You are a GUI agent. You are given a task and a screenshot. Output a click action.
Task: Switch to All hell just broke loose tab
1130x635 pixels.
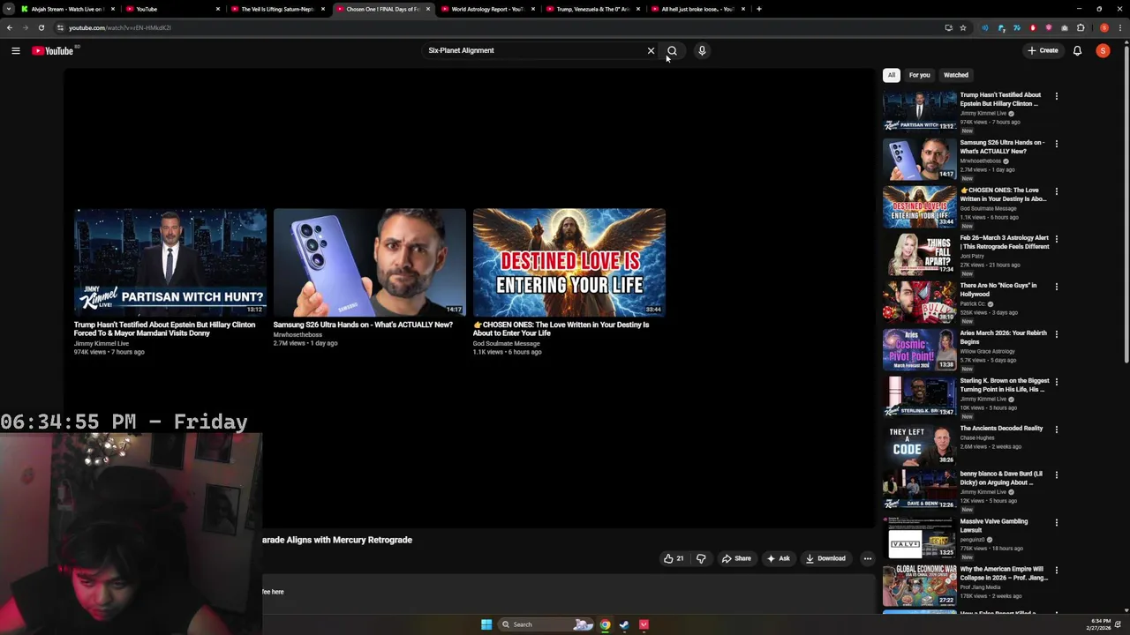pos(697,9)
